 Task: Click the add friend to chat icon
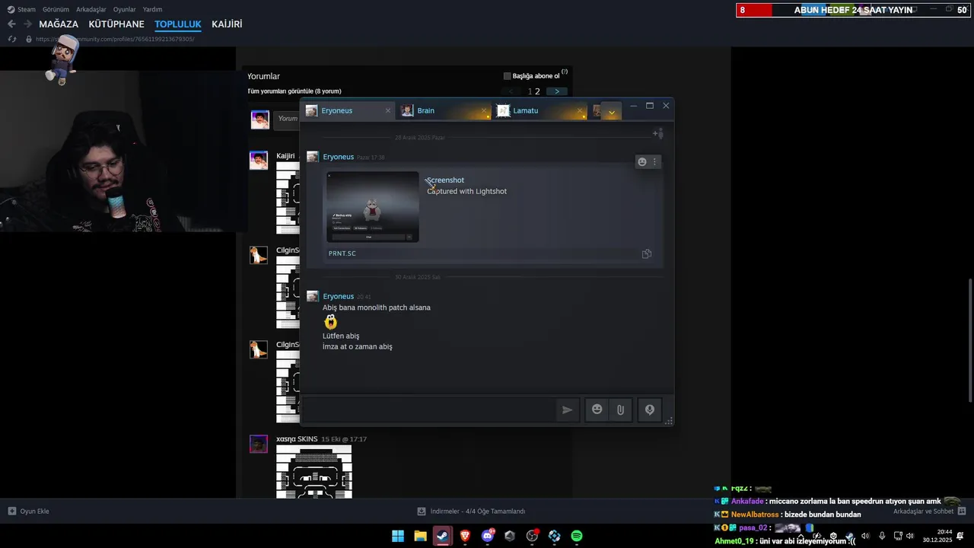point(658,134)
